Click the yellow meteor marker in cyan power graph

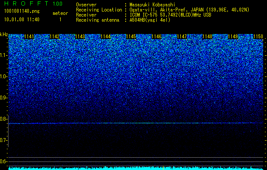click(x=163, y=167)
